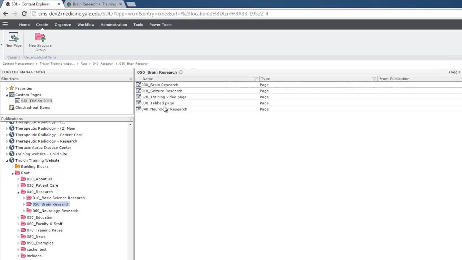
Task: Click SDL Tridion 2013 custom page icon
Action: (17, 101)
